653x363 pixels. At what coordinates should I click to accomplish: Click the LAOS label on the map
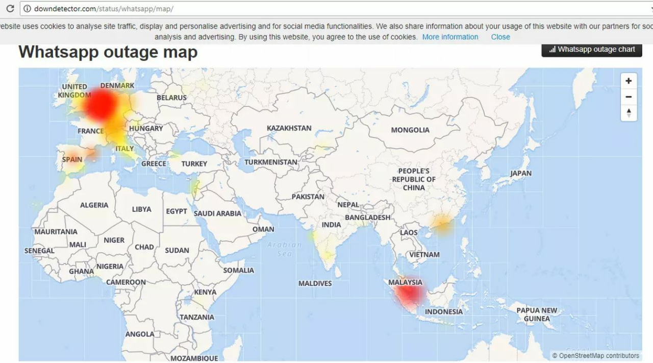409,233
